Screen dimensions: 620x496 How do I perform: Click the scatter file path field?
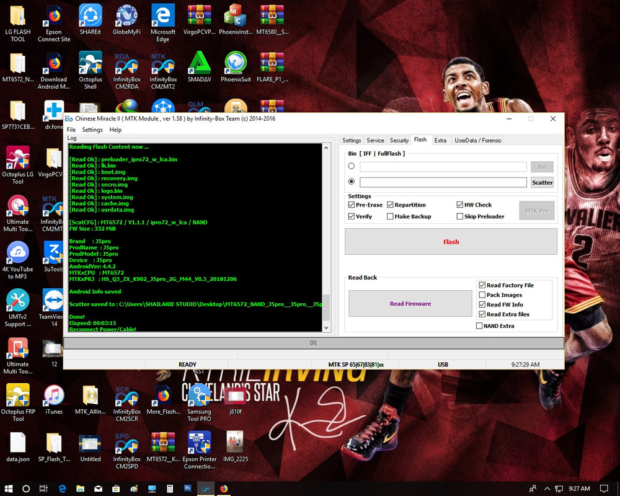tap(443, 182)
